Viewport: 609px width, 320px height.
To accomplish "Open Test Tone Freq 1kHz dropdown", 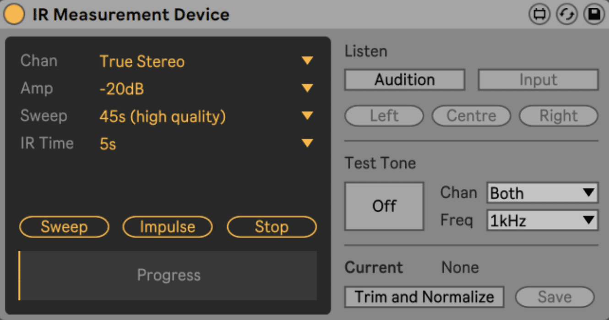I will [x=543, y=221].
